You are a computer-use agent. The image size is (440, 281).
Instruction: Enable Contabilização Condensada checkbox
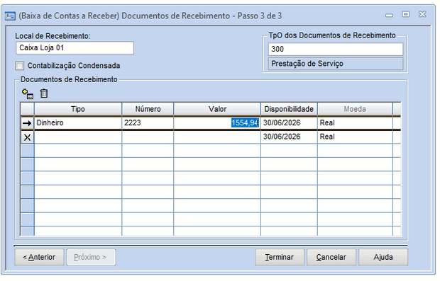[20, 66]
